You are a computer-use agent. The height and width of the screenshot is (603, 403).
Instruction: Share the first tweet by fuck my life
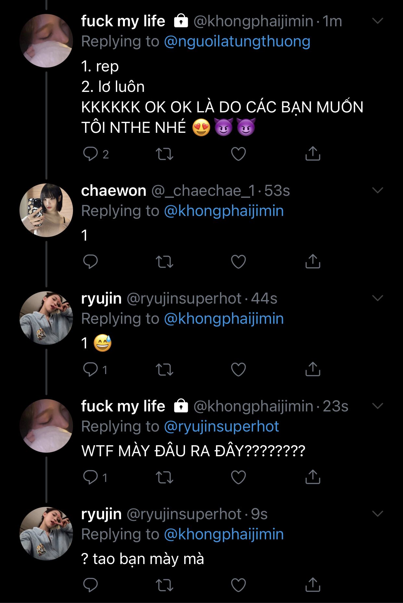pyautogui.click(x=313, y=154)
